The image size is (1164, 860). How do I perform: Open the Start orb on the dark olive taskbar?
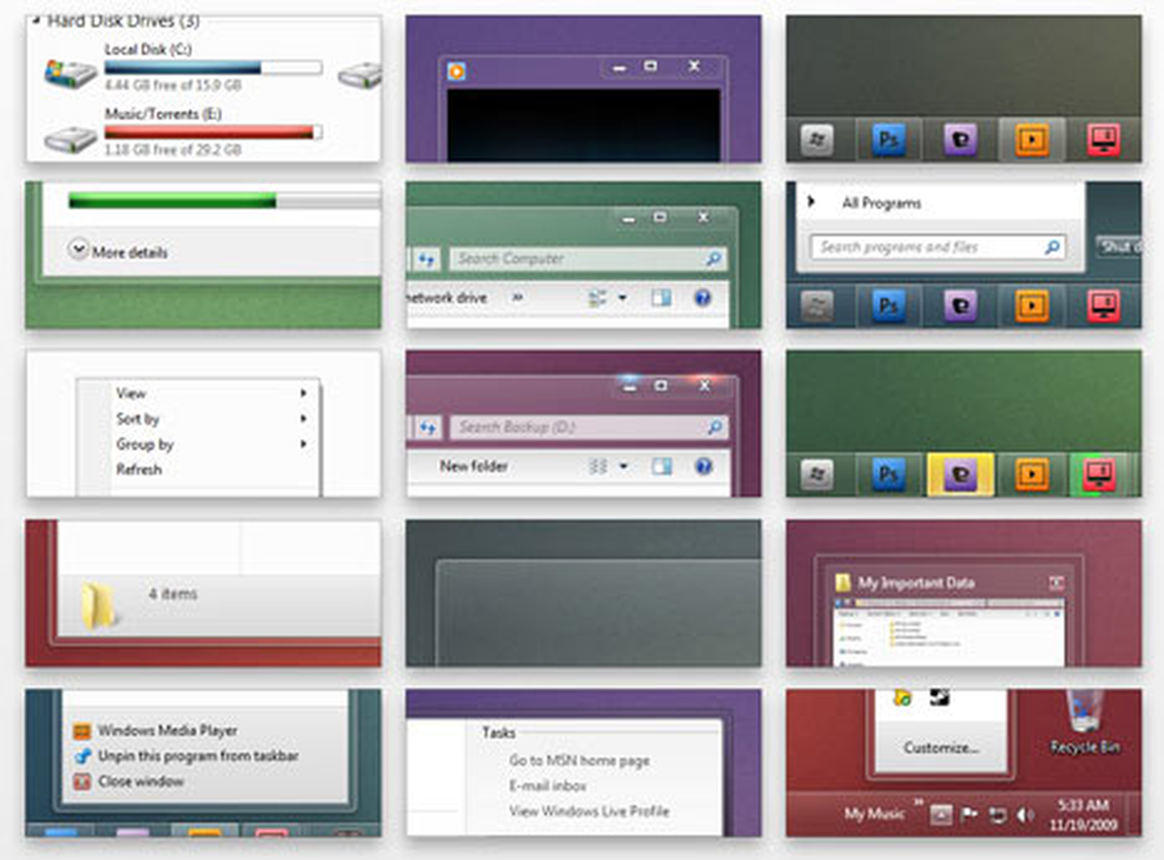point(816,141)
